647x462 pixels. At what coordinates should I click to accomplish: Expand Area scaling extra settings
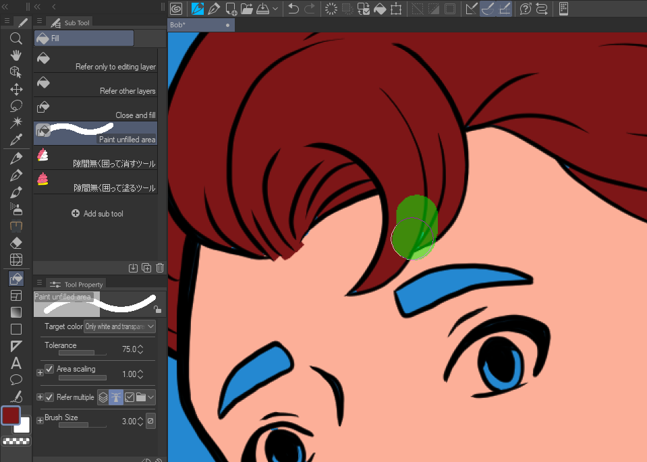pyautogui.click(x=40, y=372)
